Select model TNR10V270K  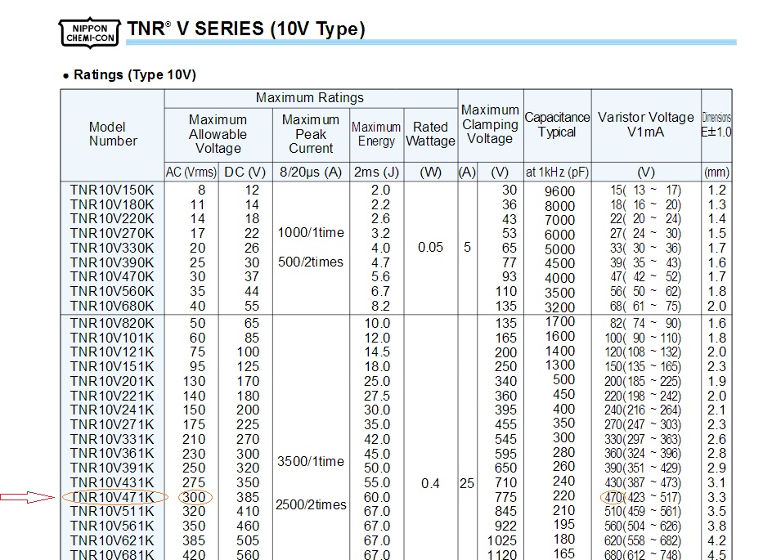112,234
